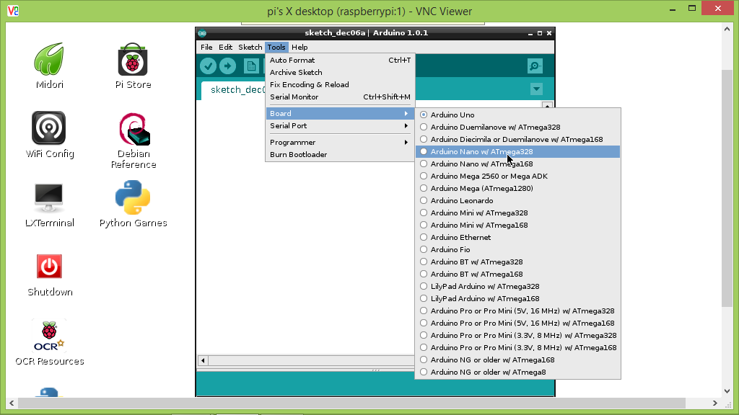Select Arduino Duemilanove w/ ATmega328
The height and width of the screenshot is (415, 739).
click(x=518, y=127)
